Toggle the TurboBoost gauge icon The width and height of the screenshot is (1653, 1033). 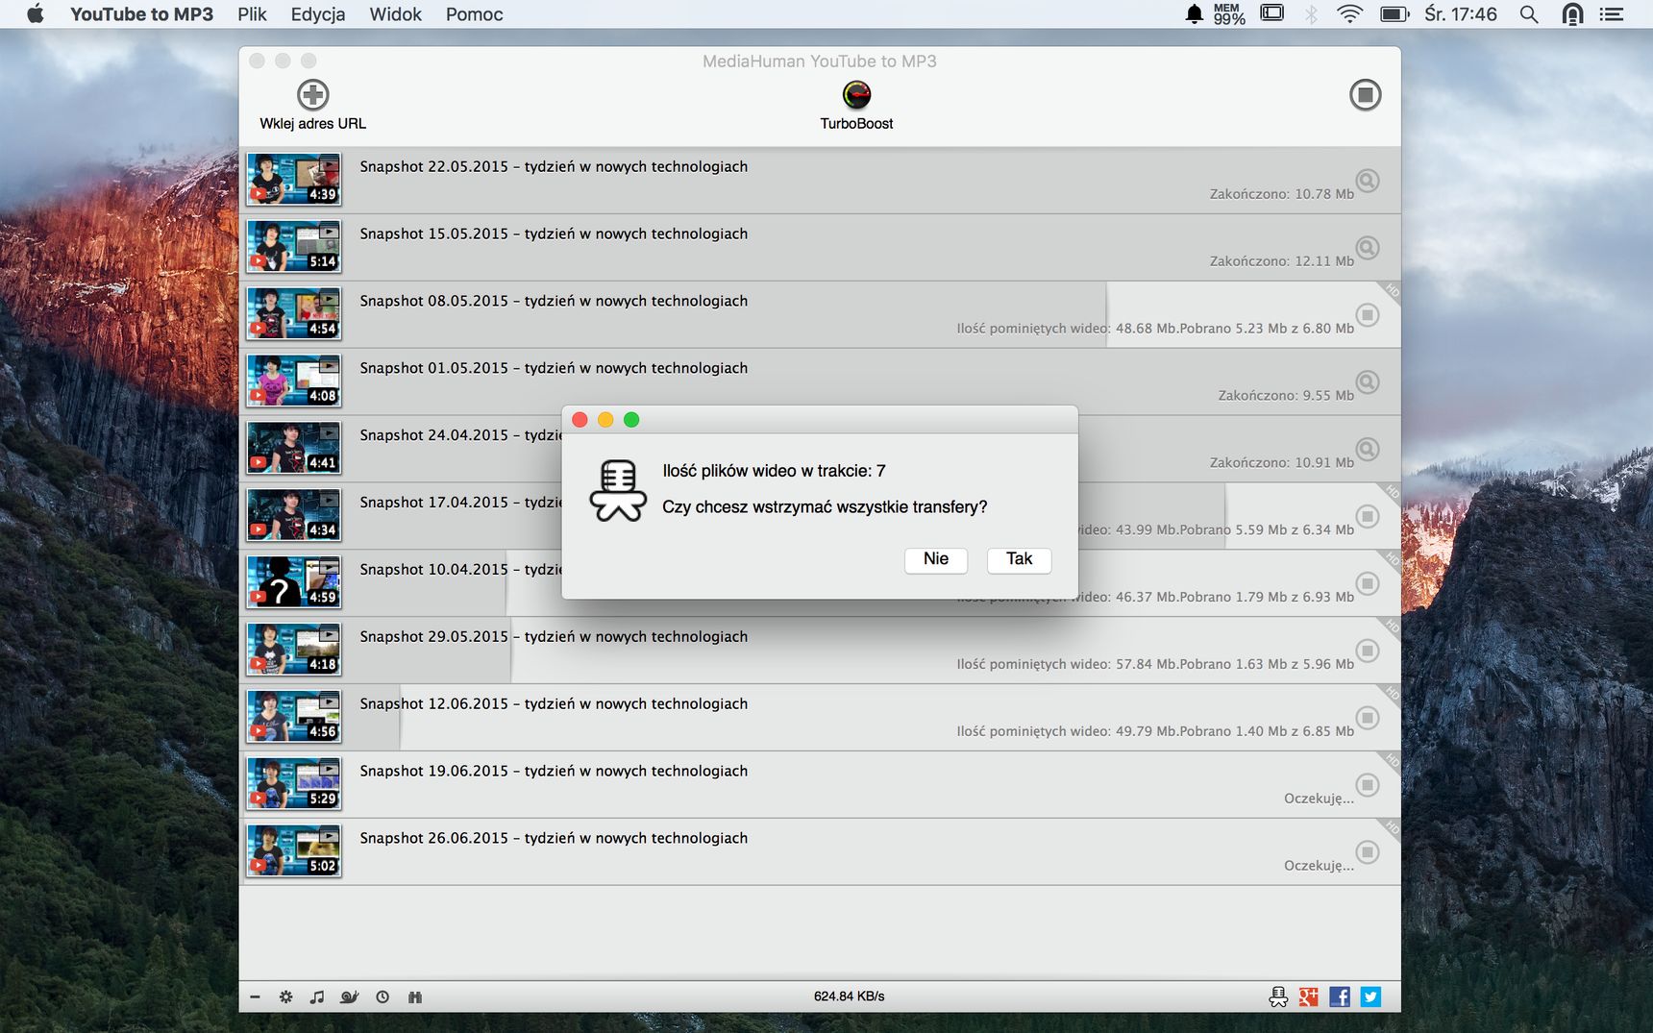(x=856, y=94)
